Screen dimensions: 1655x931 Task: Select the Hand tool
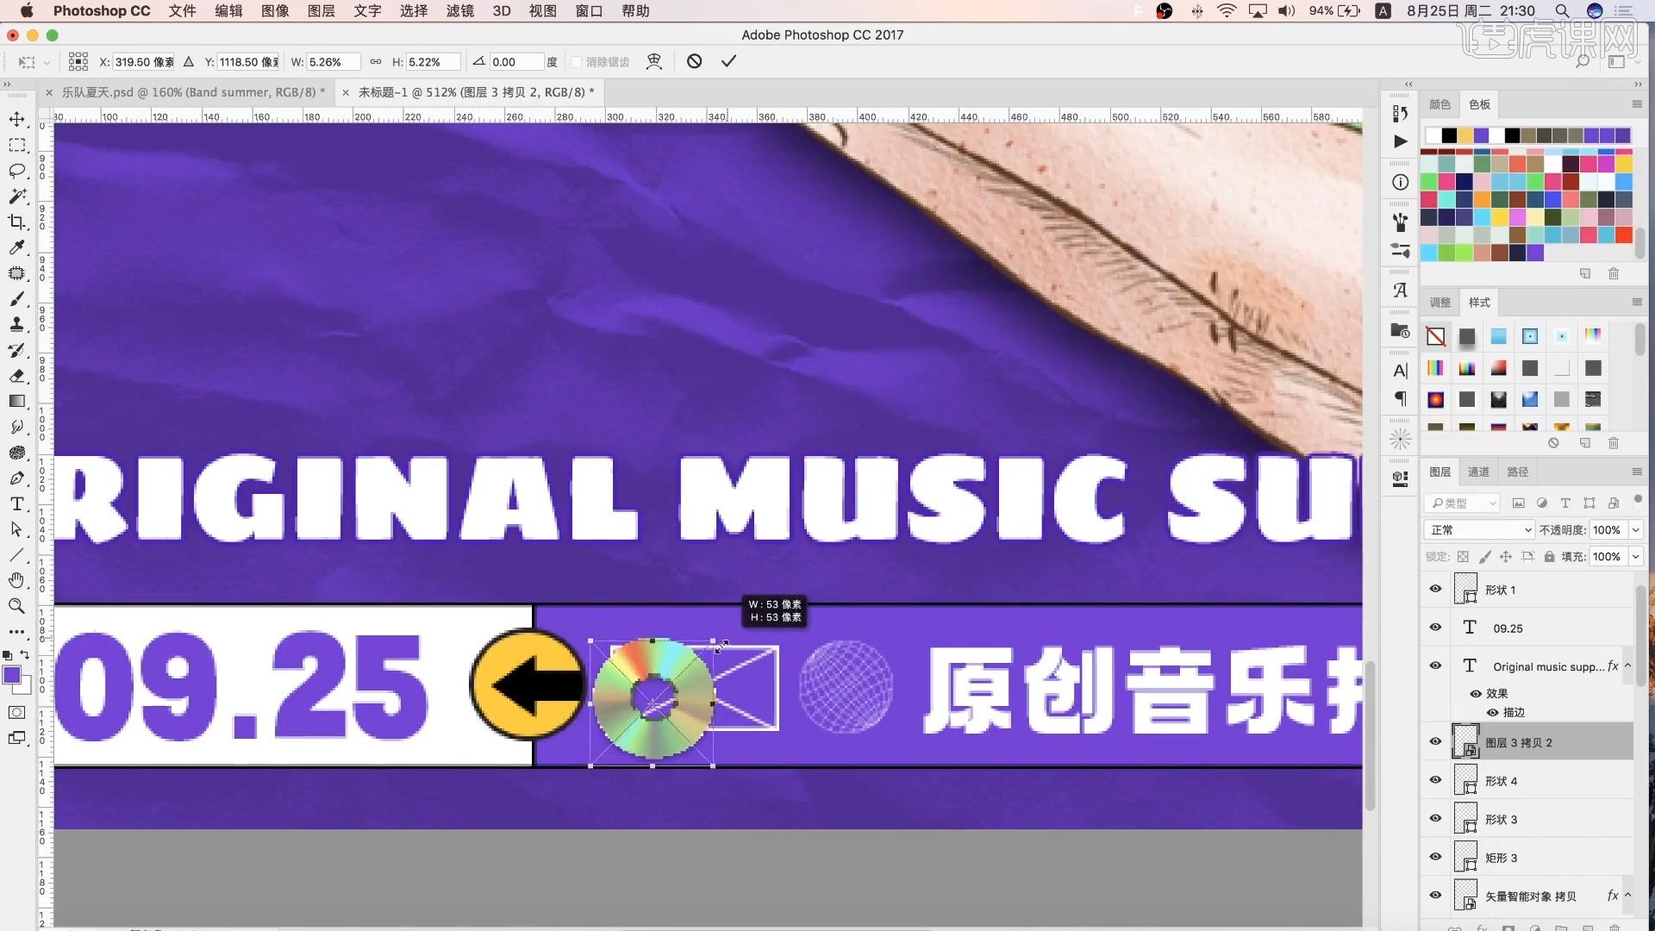click(x=16, y=580)
